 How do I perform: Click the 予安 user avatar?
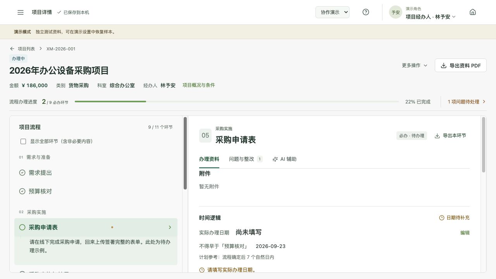coord(396,12)
